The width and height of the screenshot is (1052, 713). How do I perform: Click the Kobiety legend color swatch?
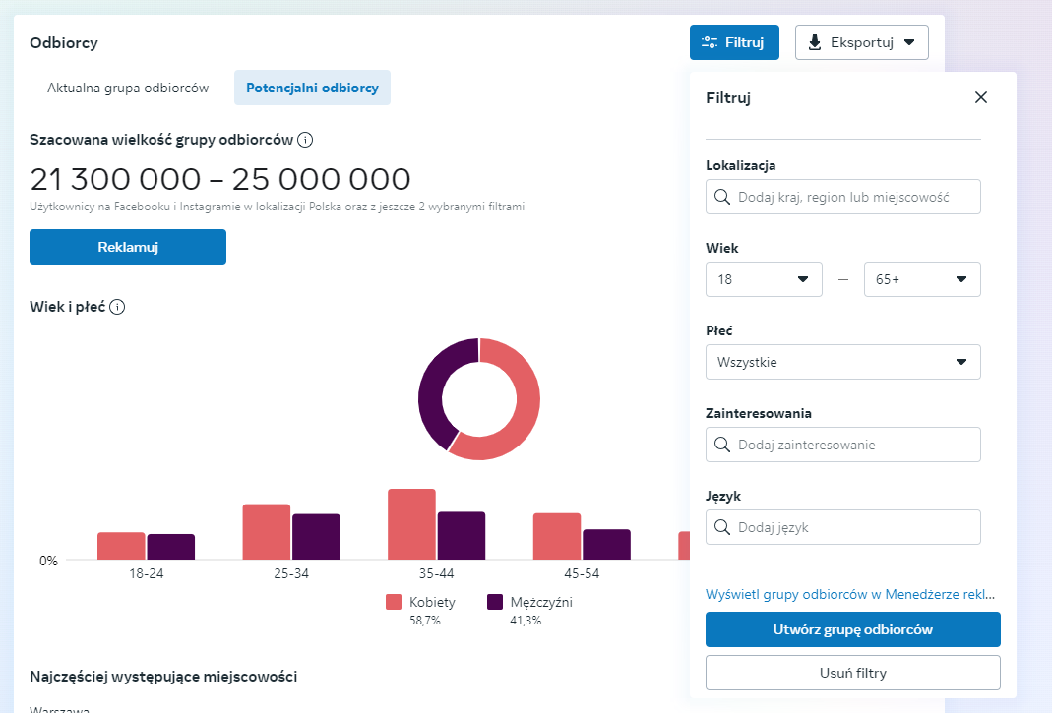394,603
